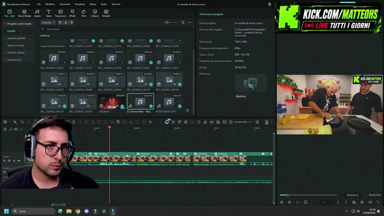Open Spazio su cloud

tap(16, 45)
